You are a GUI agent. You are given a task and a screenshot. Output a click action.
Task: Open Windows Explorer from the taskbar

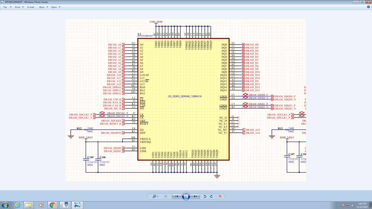pyautogui.click(x=28, y=205)
